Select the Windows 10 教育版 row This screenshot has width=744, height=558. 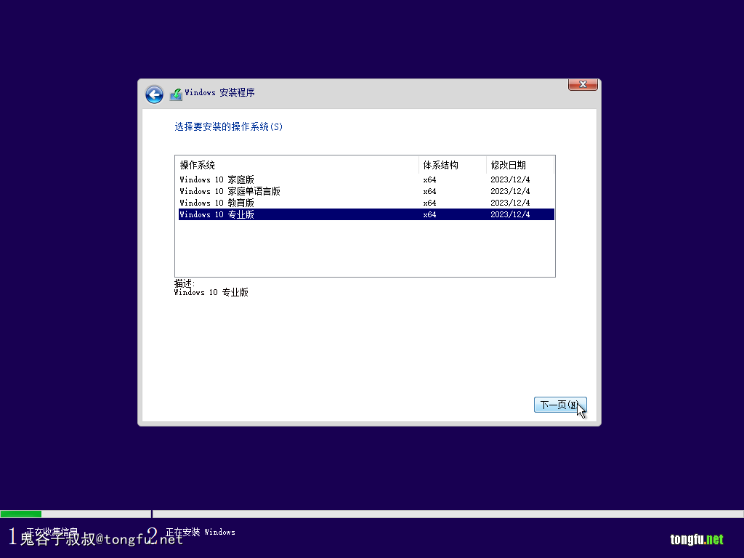tap(217, 203)
